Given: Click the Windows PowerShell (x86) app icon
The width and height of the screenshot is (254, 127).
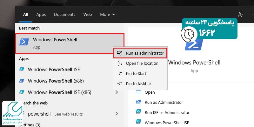Looking at the screenshot, I should (22, 81).
